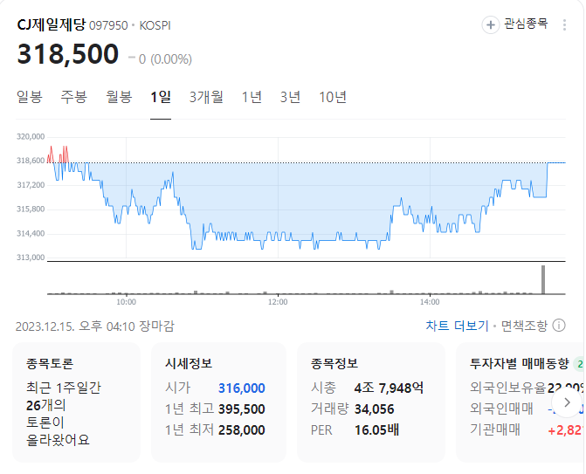The image size is (586, 474).
Task: Click the 26개의 discussion count text
Action: (x=45, y=405)
